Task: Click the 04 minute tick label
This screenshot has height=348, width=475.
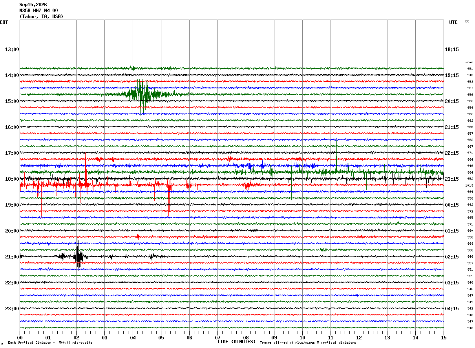Action: [133, 337]
